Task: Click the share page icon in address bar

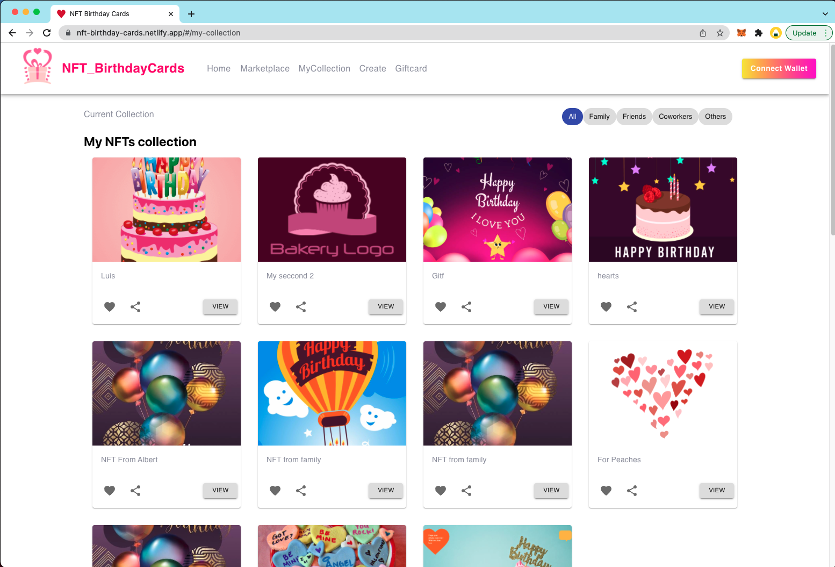Action: [703, 33]
